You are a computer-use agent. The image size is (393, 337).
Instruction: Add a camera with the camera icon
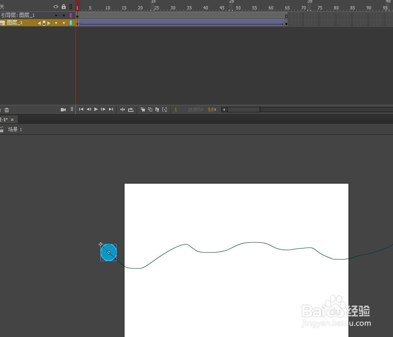(63, 109)
